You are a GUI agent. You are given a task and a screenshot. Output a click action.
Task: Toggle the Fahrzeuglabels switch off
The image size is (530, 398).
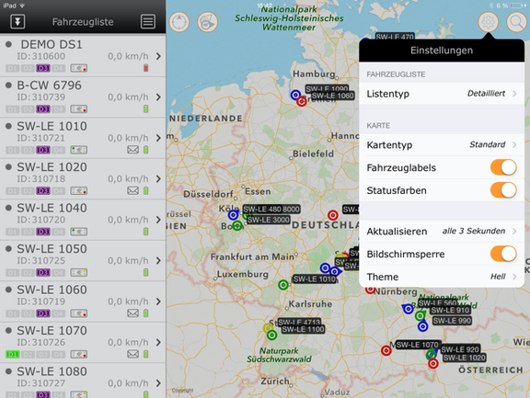(503, 167)
